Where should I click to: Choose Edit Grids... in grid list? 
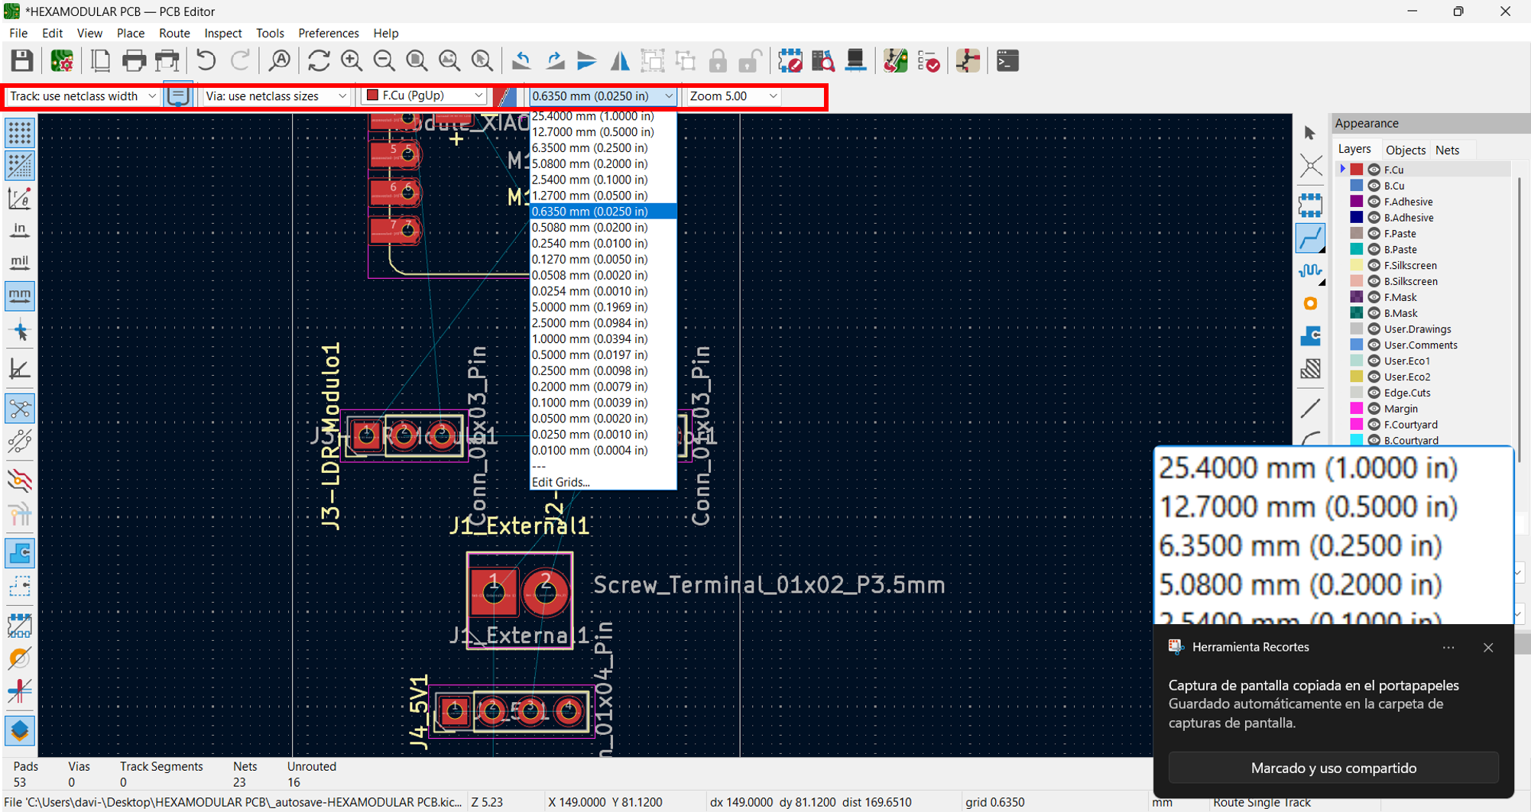561,482
